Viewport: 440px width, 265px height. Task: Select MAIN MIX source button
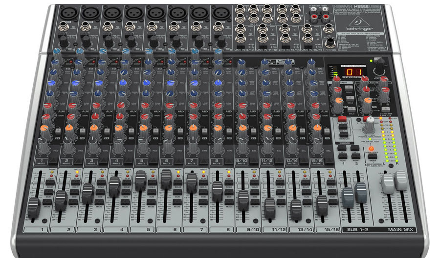click(344, 134)
